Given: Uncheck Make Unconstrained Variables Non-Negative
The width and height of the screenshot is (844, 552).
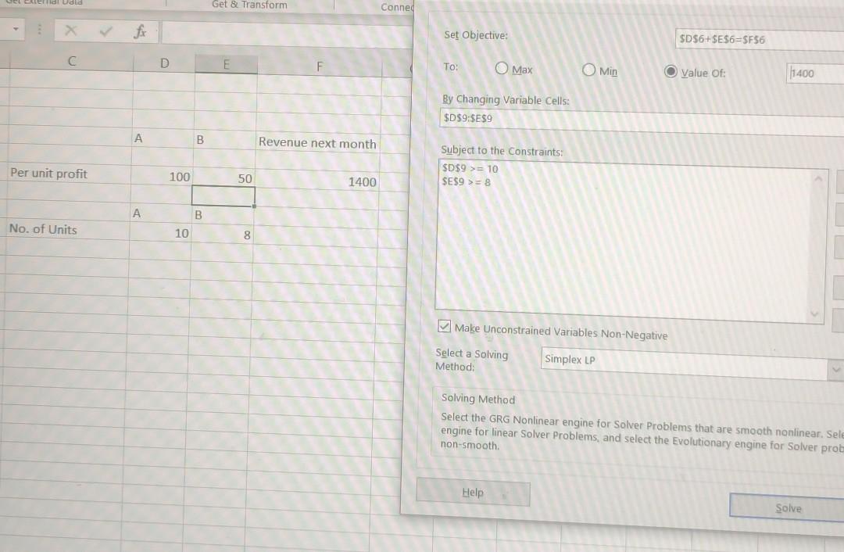Looking at the screenshot, I should 444,326.
